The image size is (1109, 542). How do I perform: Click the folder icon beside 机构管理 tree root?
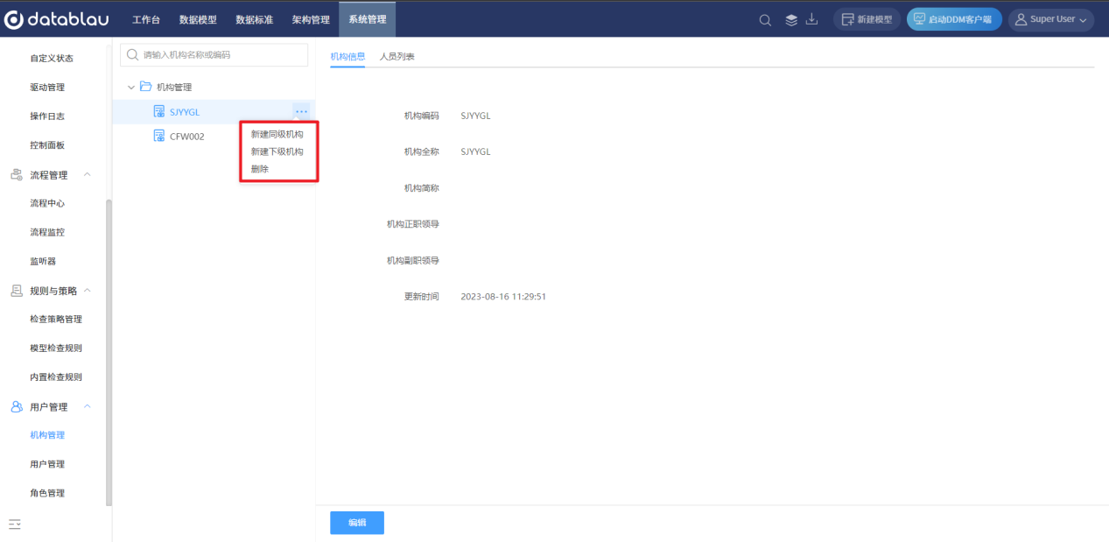146,87
